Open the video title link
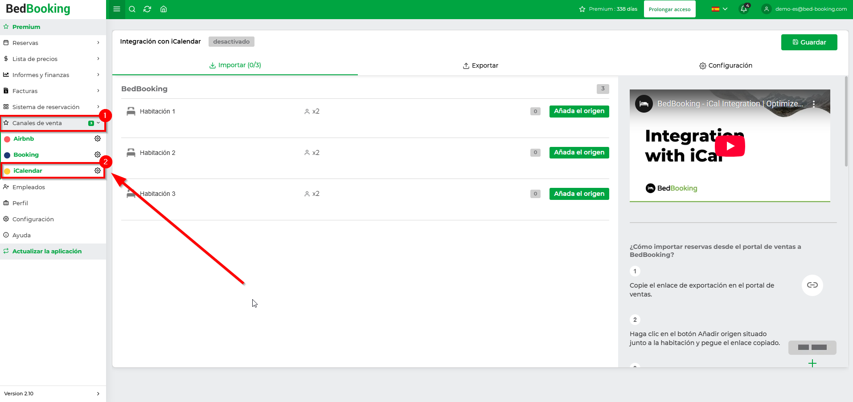Screen dimensions: 853x402 pos(730,104)
